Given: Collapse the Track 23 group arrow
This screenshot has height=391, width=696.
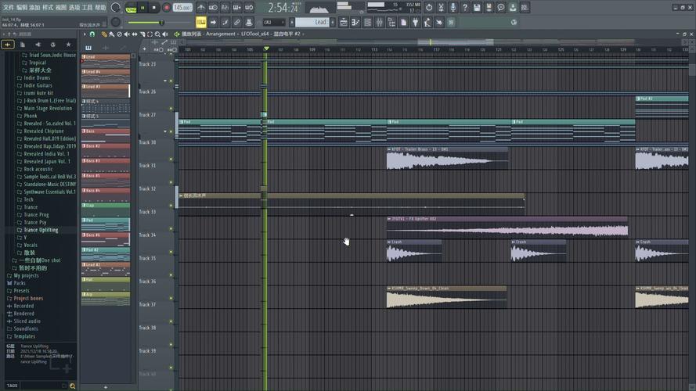Looking at the screenshot, I should [165, 81].
